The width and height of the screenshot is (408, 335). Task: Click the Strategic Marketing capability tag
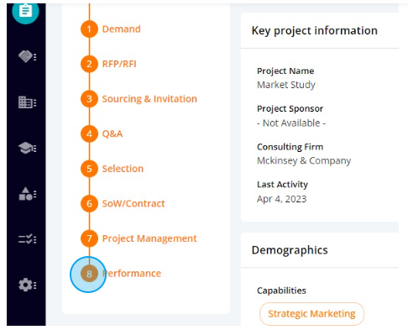tap(311, 314)
